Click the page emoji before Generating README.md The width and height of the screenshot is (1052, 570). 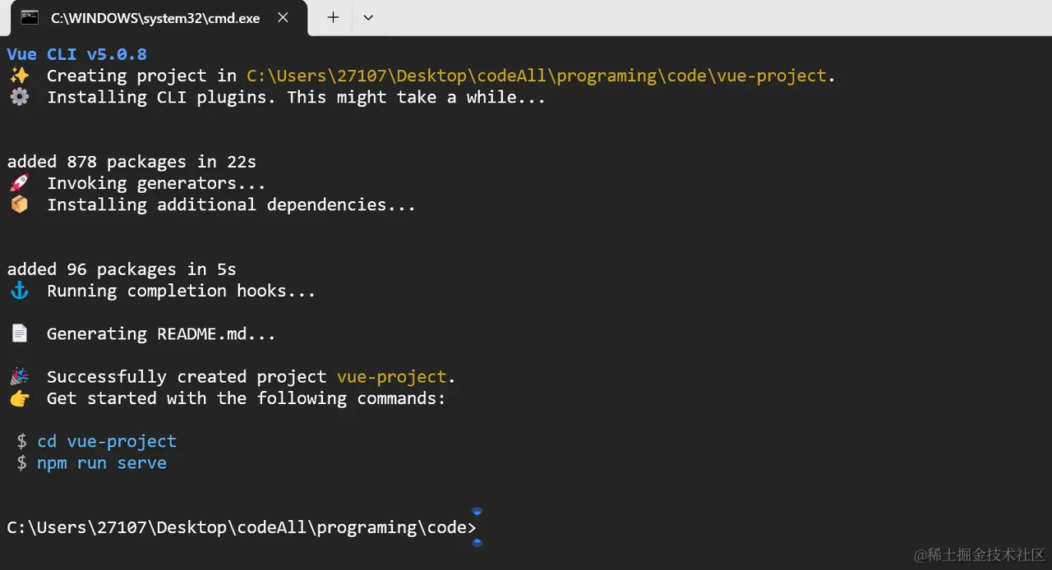pyautogui.click(x=19, y=333)
